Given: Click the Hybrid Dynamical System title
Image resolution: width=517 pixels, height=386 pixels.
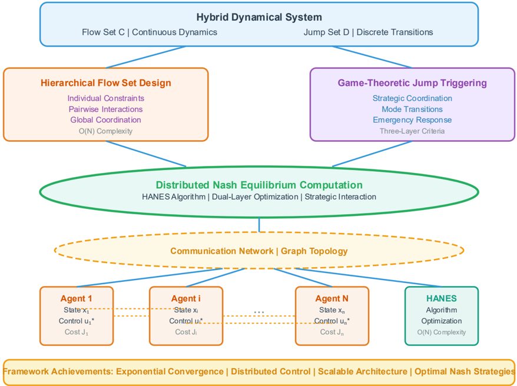Looking at the screenshot, I should [259, 18].
